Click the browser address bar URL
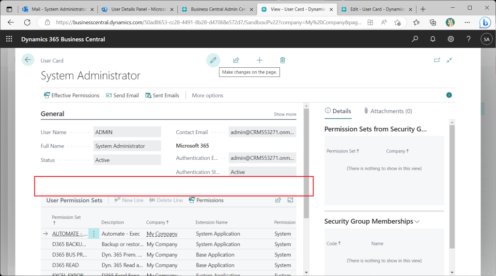The image size is (496, 276). (x=208, y=22)
